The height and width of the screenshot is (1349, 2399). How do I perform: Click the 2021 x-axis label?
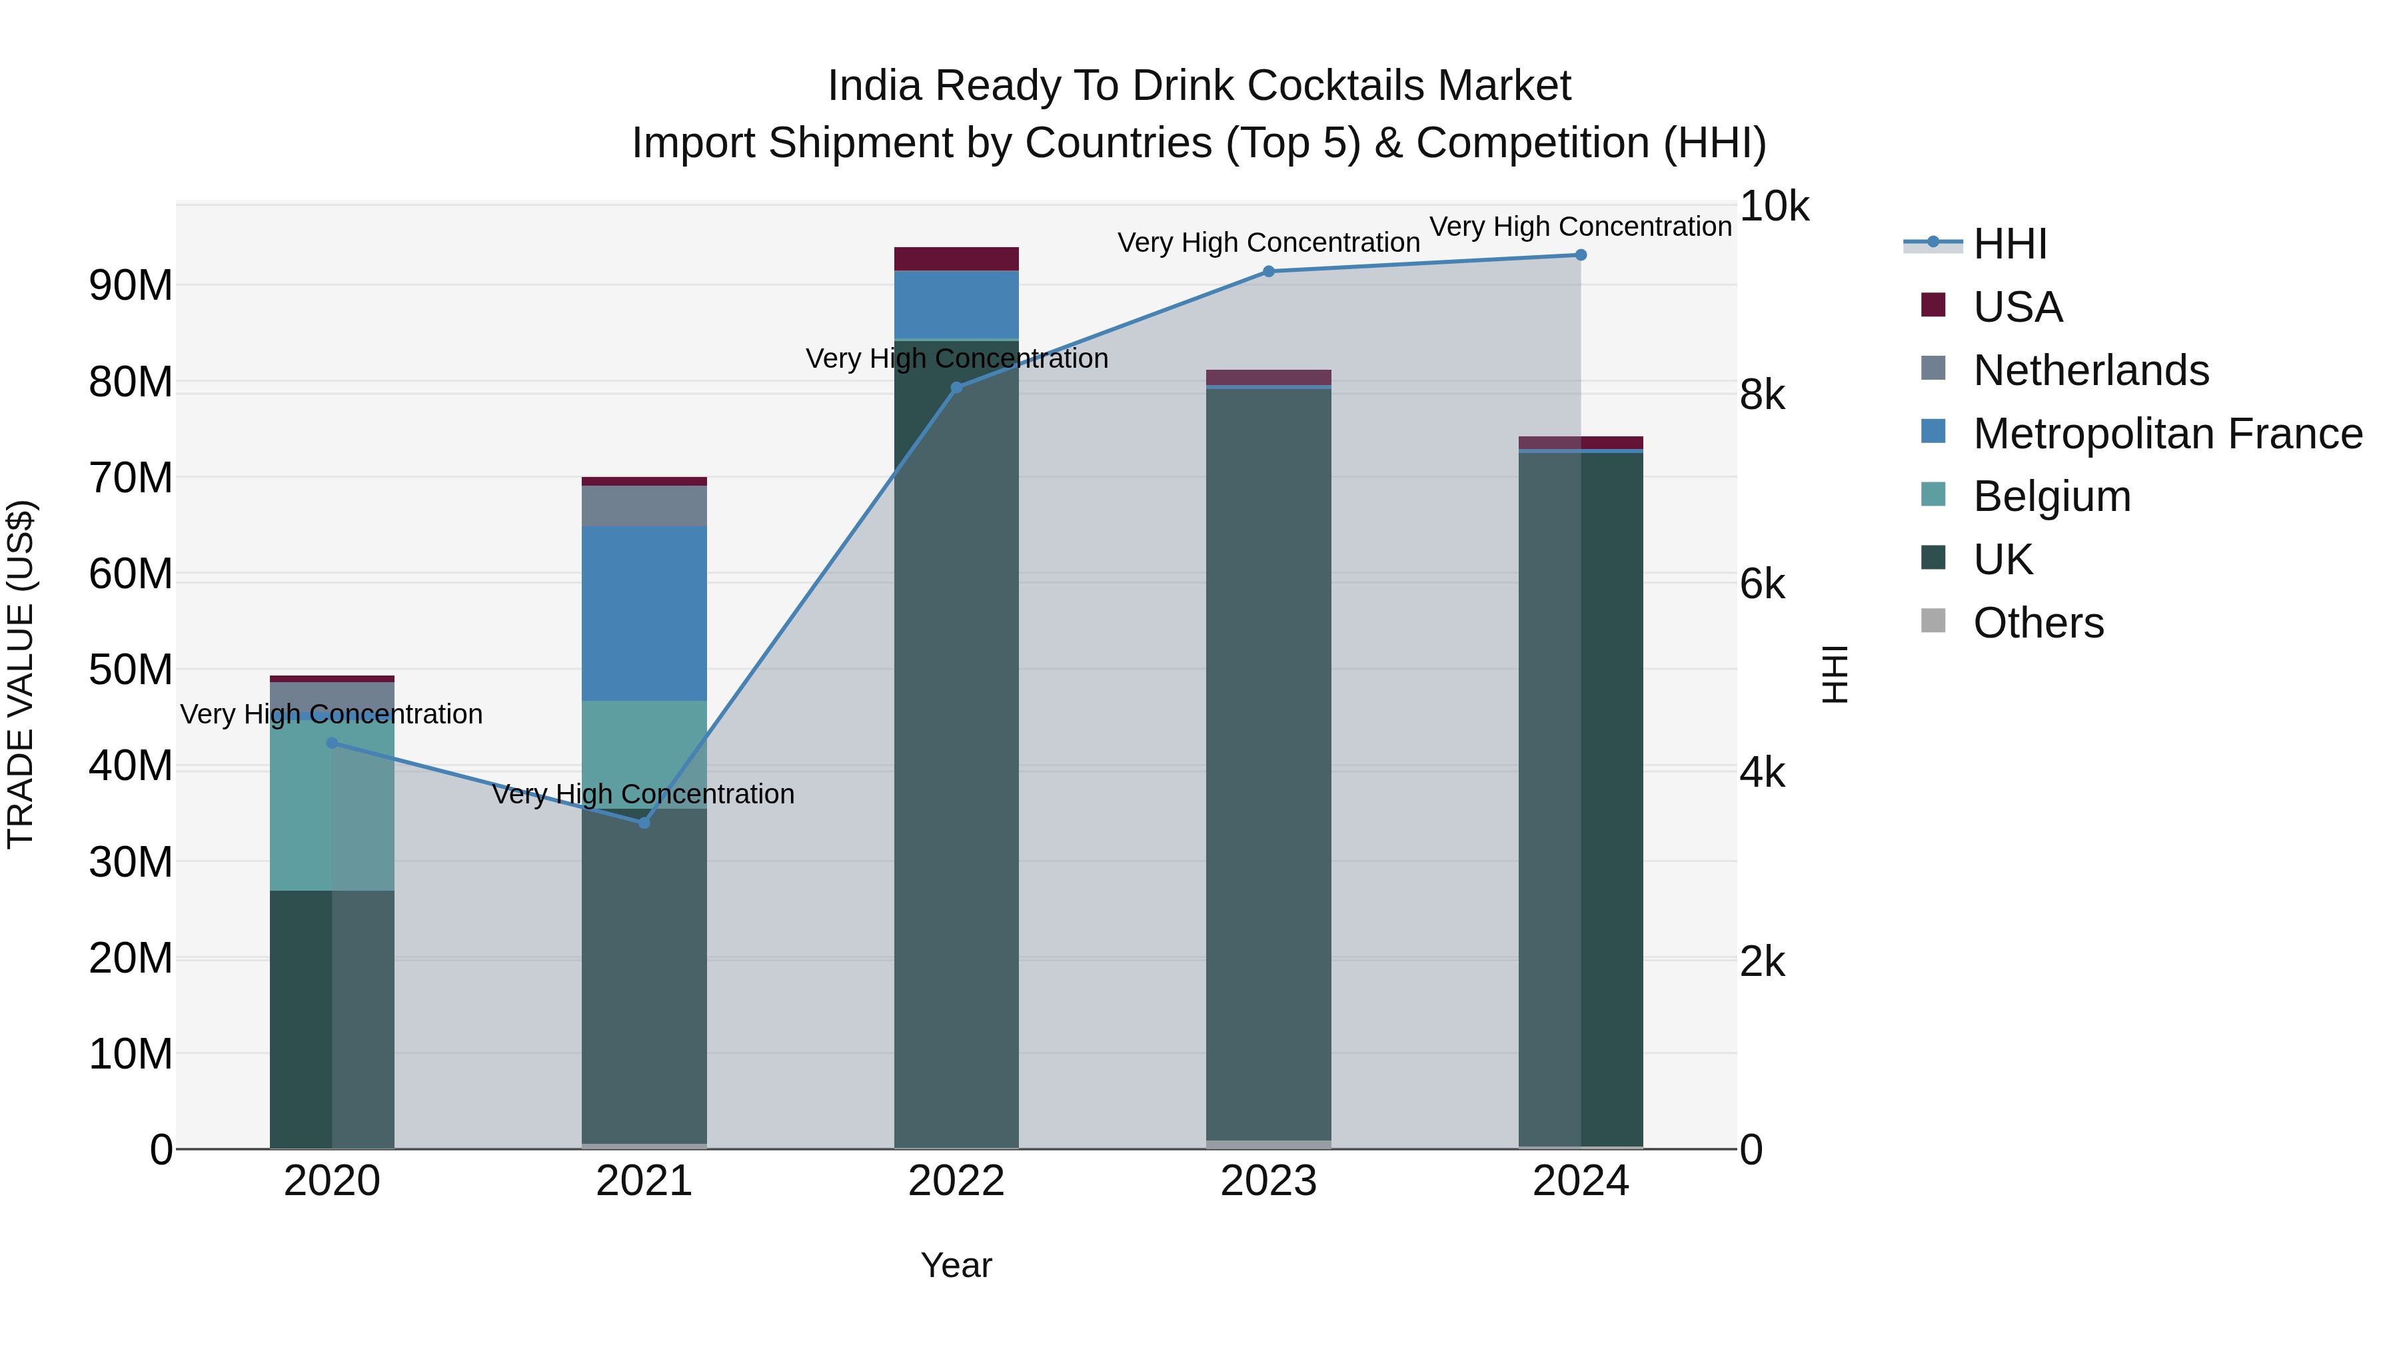[x=644, y=1181]
